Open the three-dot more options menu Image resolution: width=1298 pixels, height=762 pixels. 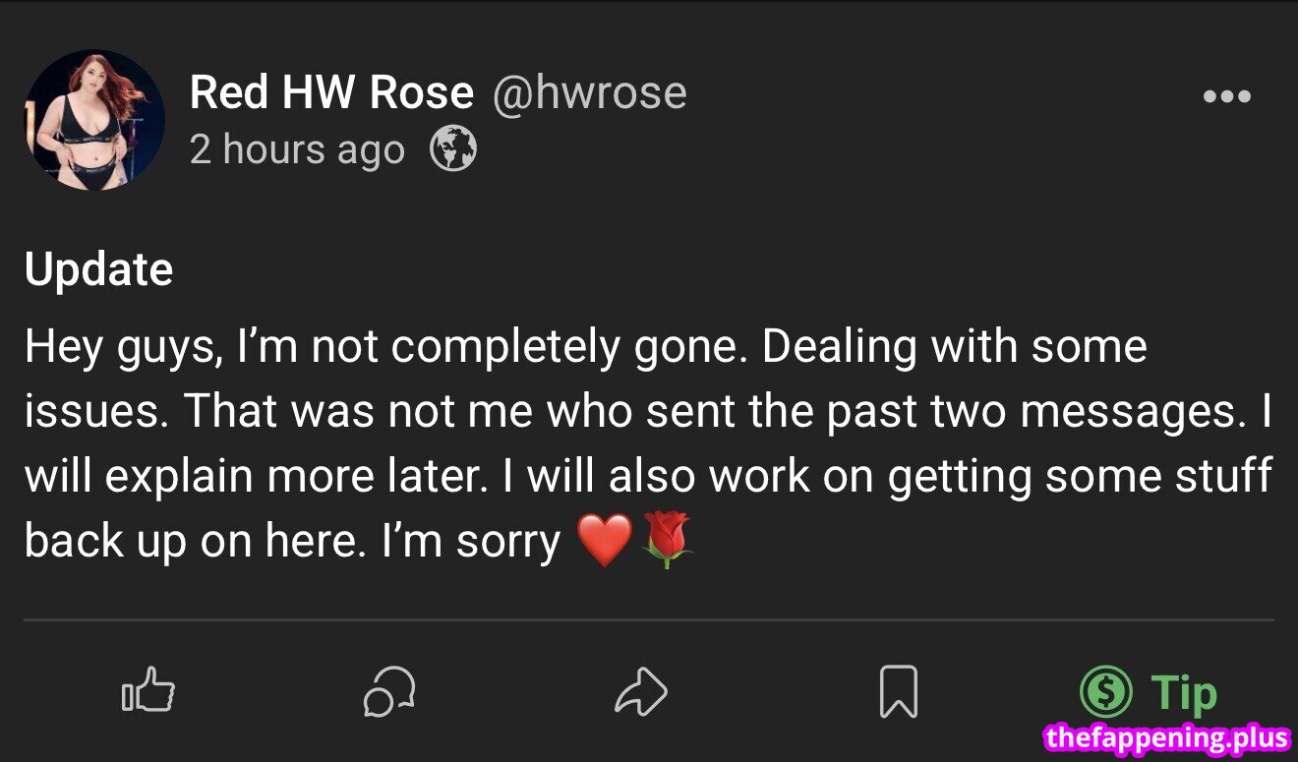coord(1226,96)
